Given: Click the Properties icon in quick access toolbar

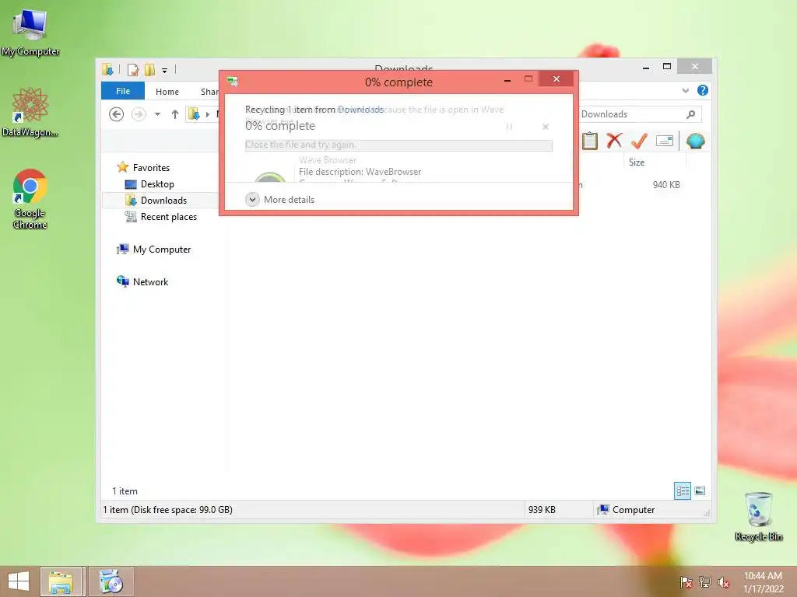Looking at the screenshot, I should click(x=132, y=69).
